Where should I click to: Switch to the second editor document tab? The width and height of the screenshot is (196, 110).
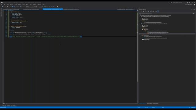(x=31, y=9)
